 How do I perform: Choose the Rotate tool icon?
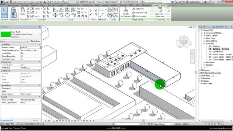[x=67, y=15]
